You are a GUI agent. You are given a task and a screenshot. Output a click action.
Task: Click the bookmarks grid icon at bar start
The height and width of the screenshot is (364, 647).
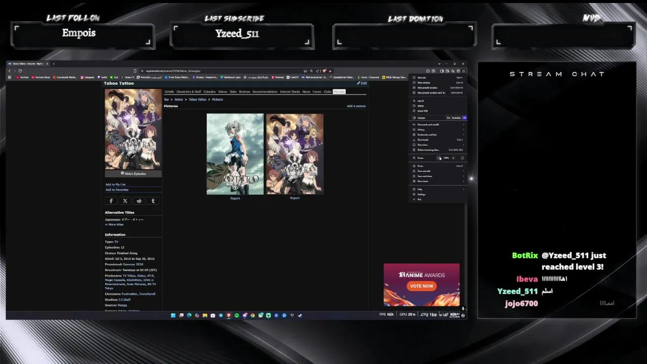click(10, 77)
